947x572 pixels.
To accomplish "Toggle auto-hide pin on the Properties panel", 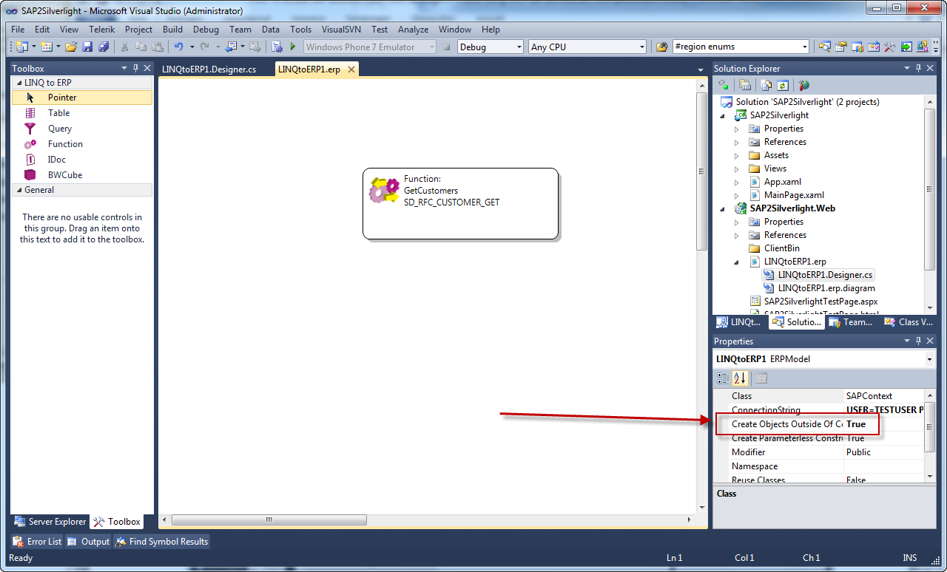I will (x=919, y=341).
